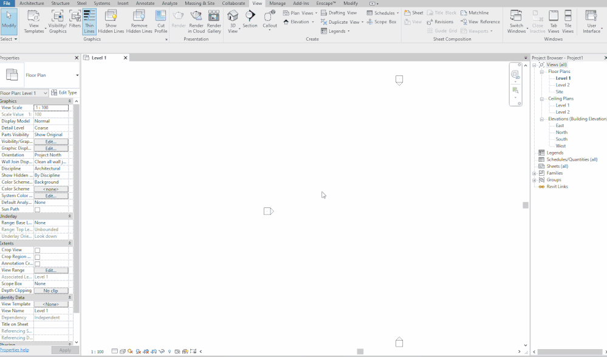Viewport: 607px width, 357px height.
Task: Select the Section tool
Action: (250, 19)
